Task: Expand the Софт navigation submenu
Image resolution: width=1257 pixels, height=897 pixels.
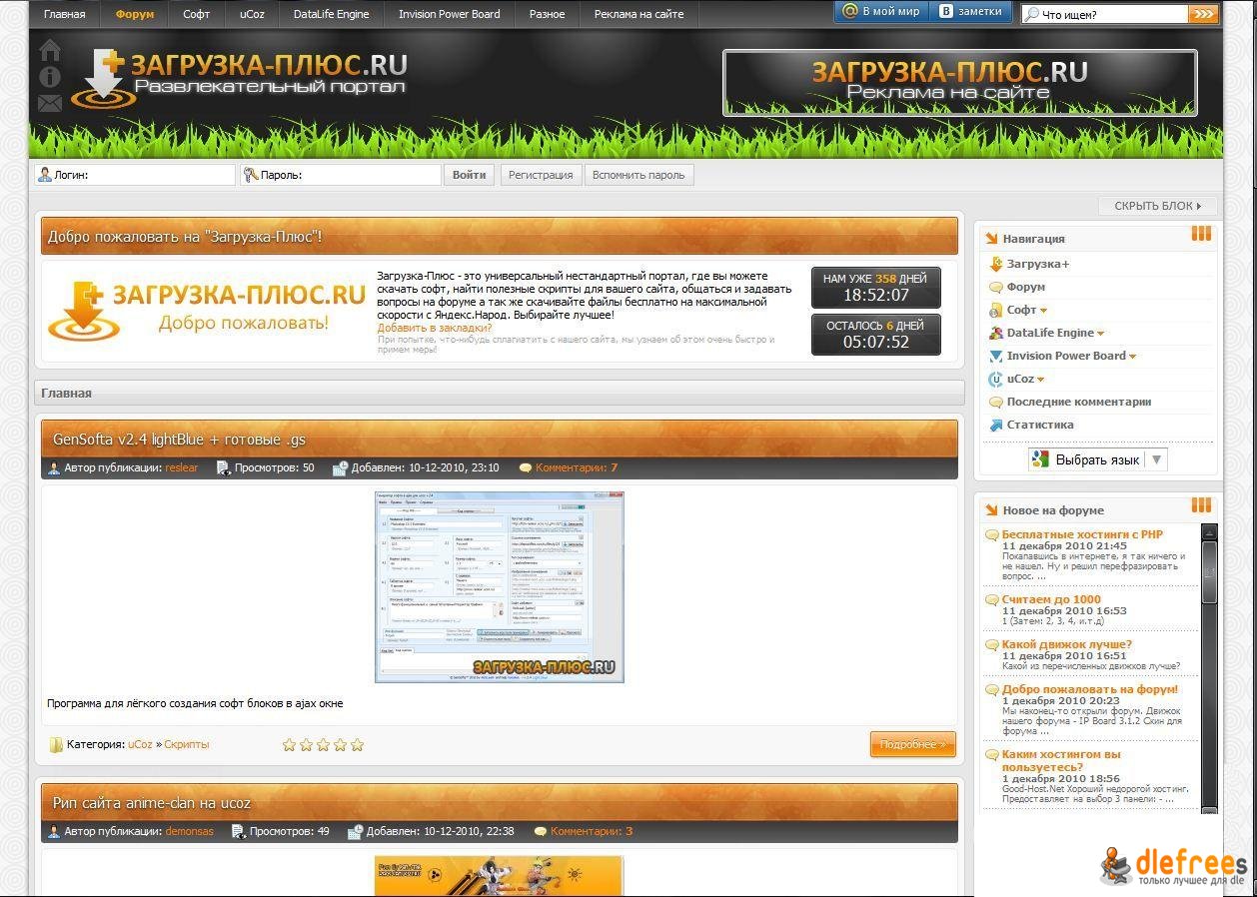Action: (1043, 311)
